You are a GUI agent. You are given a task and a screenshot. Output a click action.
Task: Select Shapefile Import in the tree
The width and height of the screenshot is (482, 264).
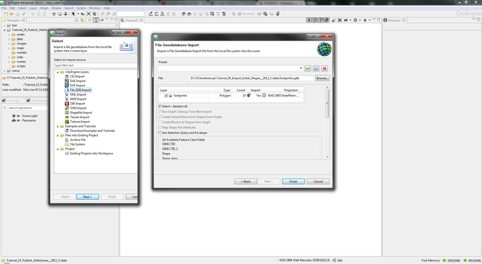coord(81,113)
